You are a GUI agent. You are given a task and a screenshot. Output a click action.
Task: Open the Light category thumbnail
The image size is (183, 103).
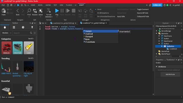coord(29,48)
